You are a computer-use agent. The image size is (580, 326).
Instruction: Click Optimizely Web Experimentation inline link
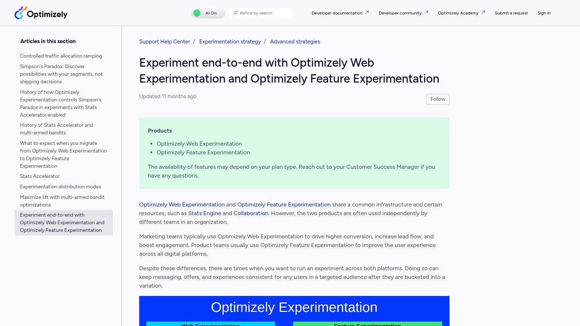click(x=182, y=205)
